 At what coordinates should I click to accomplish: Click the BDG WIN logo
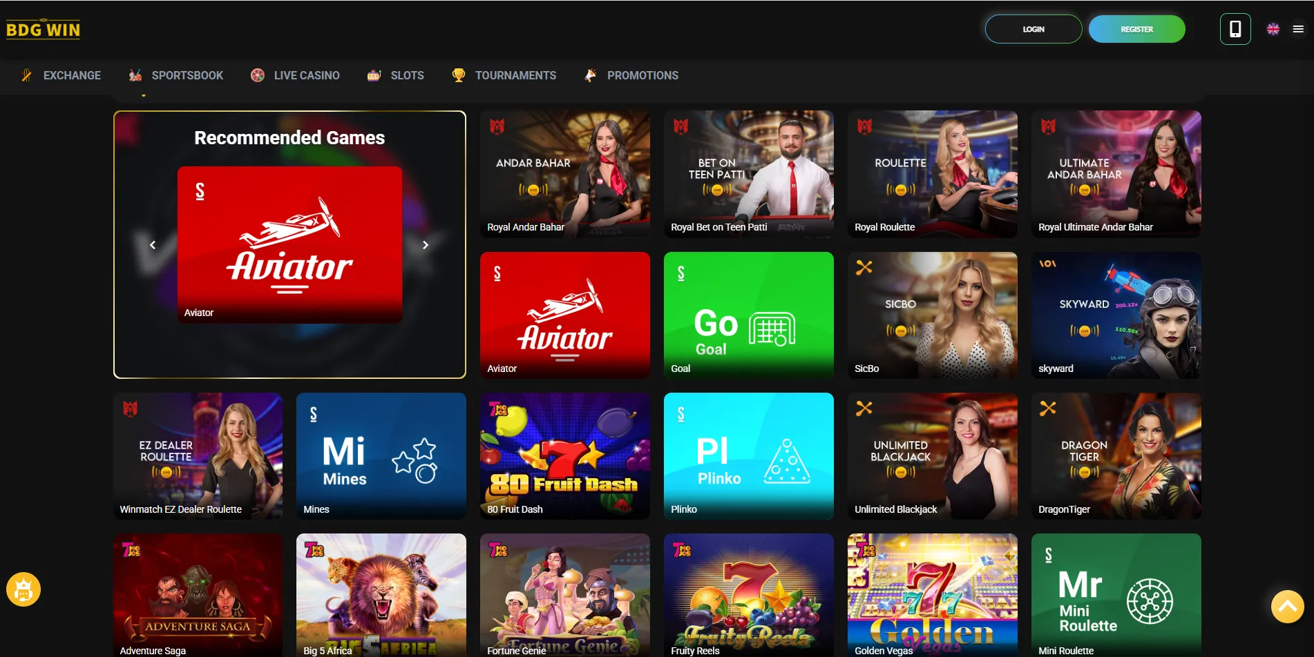click(43, 29)
